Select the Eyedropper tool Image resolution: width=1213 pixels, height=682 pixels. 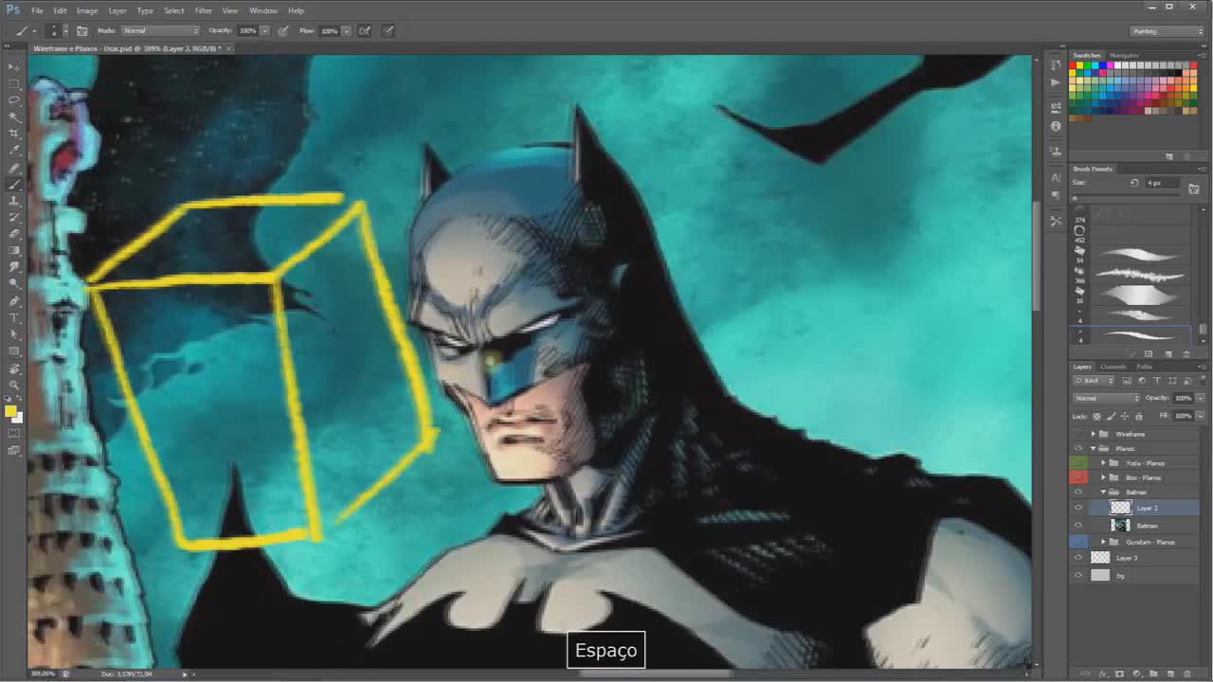pos(14,151)
